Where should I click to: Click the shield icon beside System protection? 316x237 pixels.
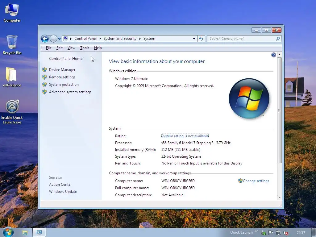(44, 85)
